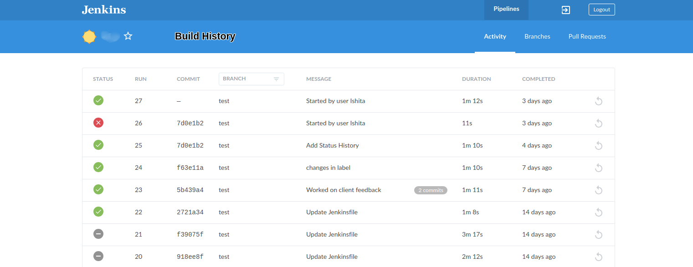Rerun build 22 with the replay icon
This screenshot has width=693, height=267.
click(599, 212)
